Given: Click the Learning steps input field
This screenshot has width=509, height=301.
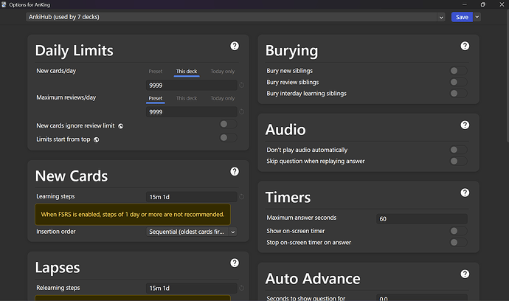Looking at the screenshot, I should 192,197.
